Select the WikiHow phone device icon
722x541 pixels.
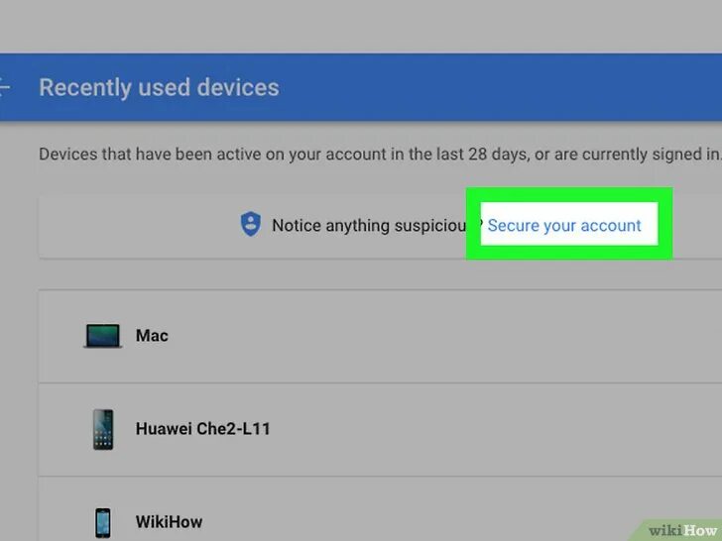coord(103,523)
